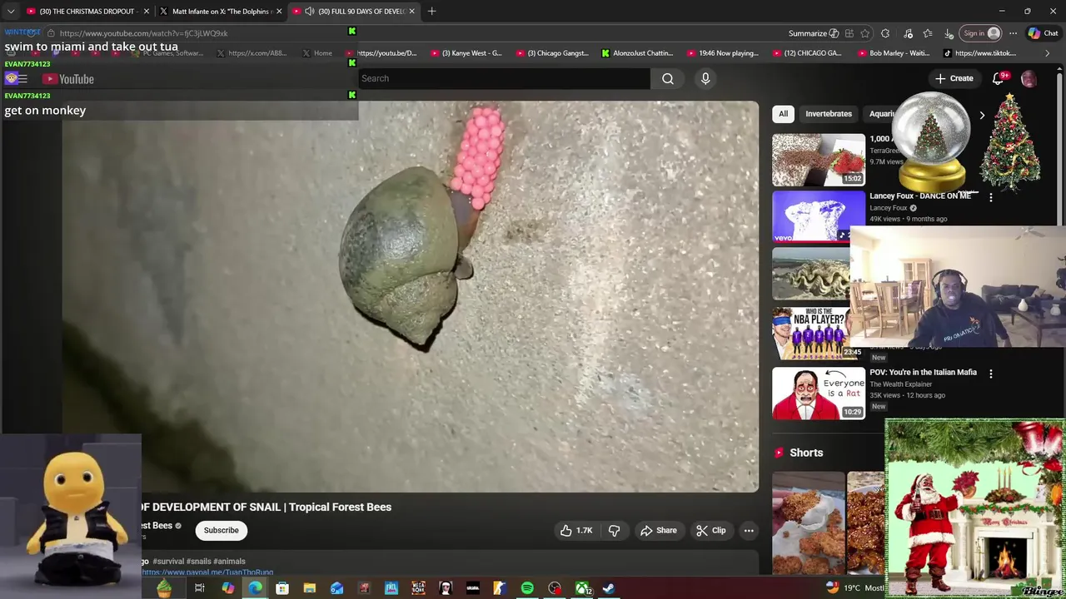The height and width of the screenshot is (599, 1066).
Task: Show more bookmarks chevron
Action: [x=1048, y=53]
